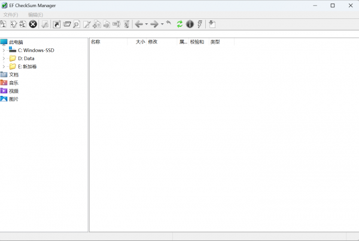
Task: Click the open shortcut arrow icon
Action: (57, 24)
